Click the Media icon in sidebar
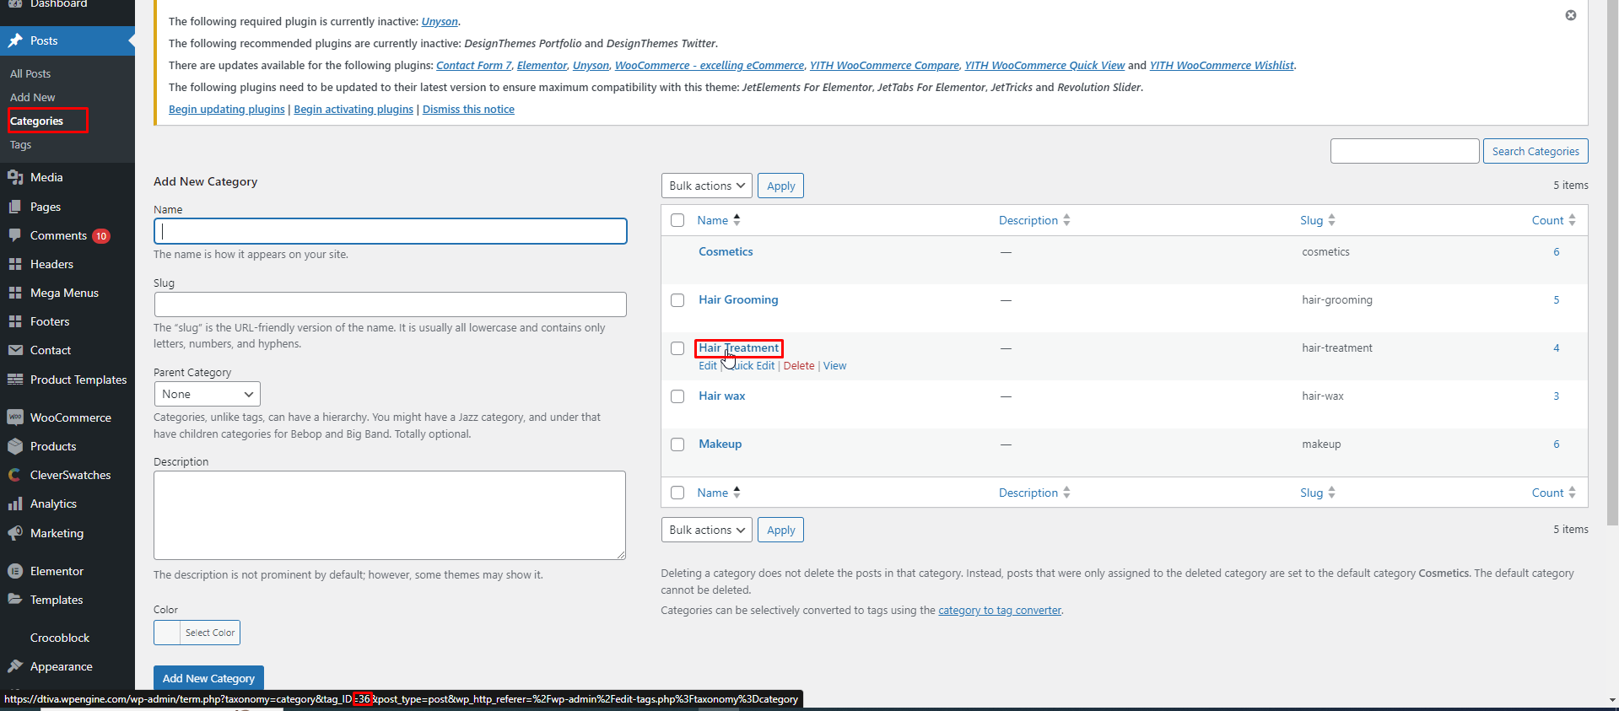Screen dimensions: 1619x711 (x=15, y=177)
